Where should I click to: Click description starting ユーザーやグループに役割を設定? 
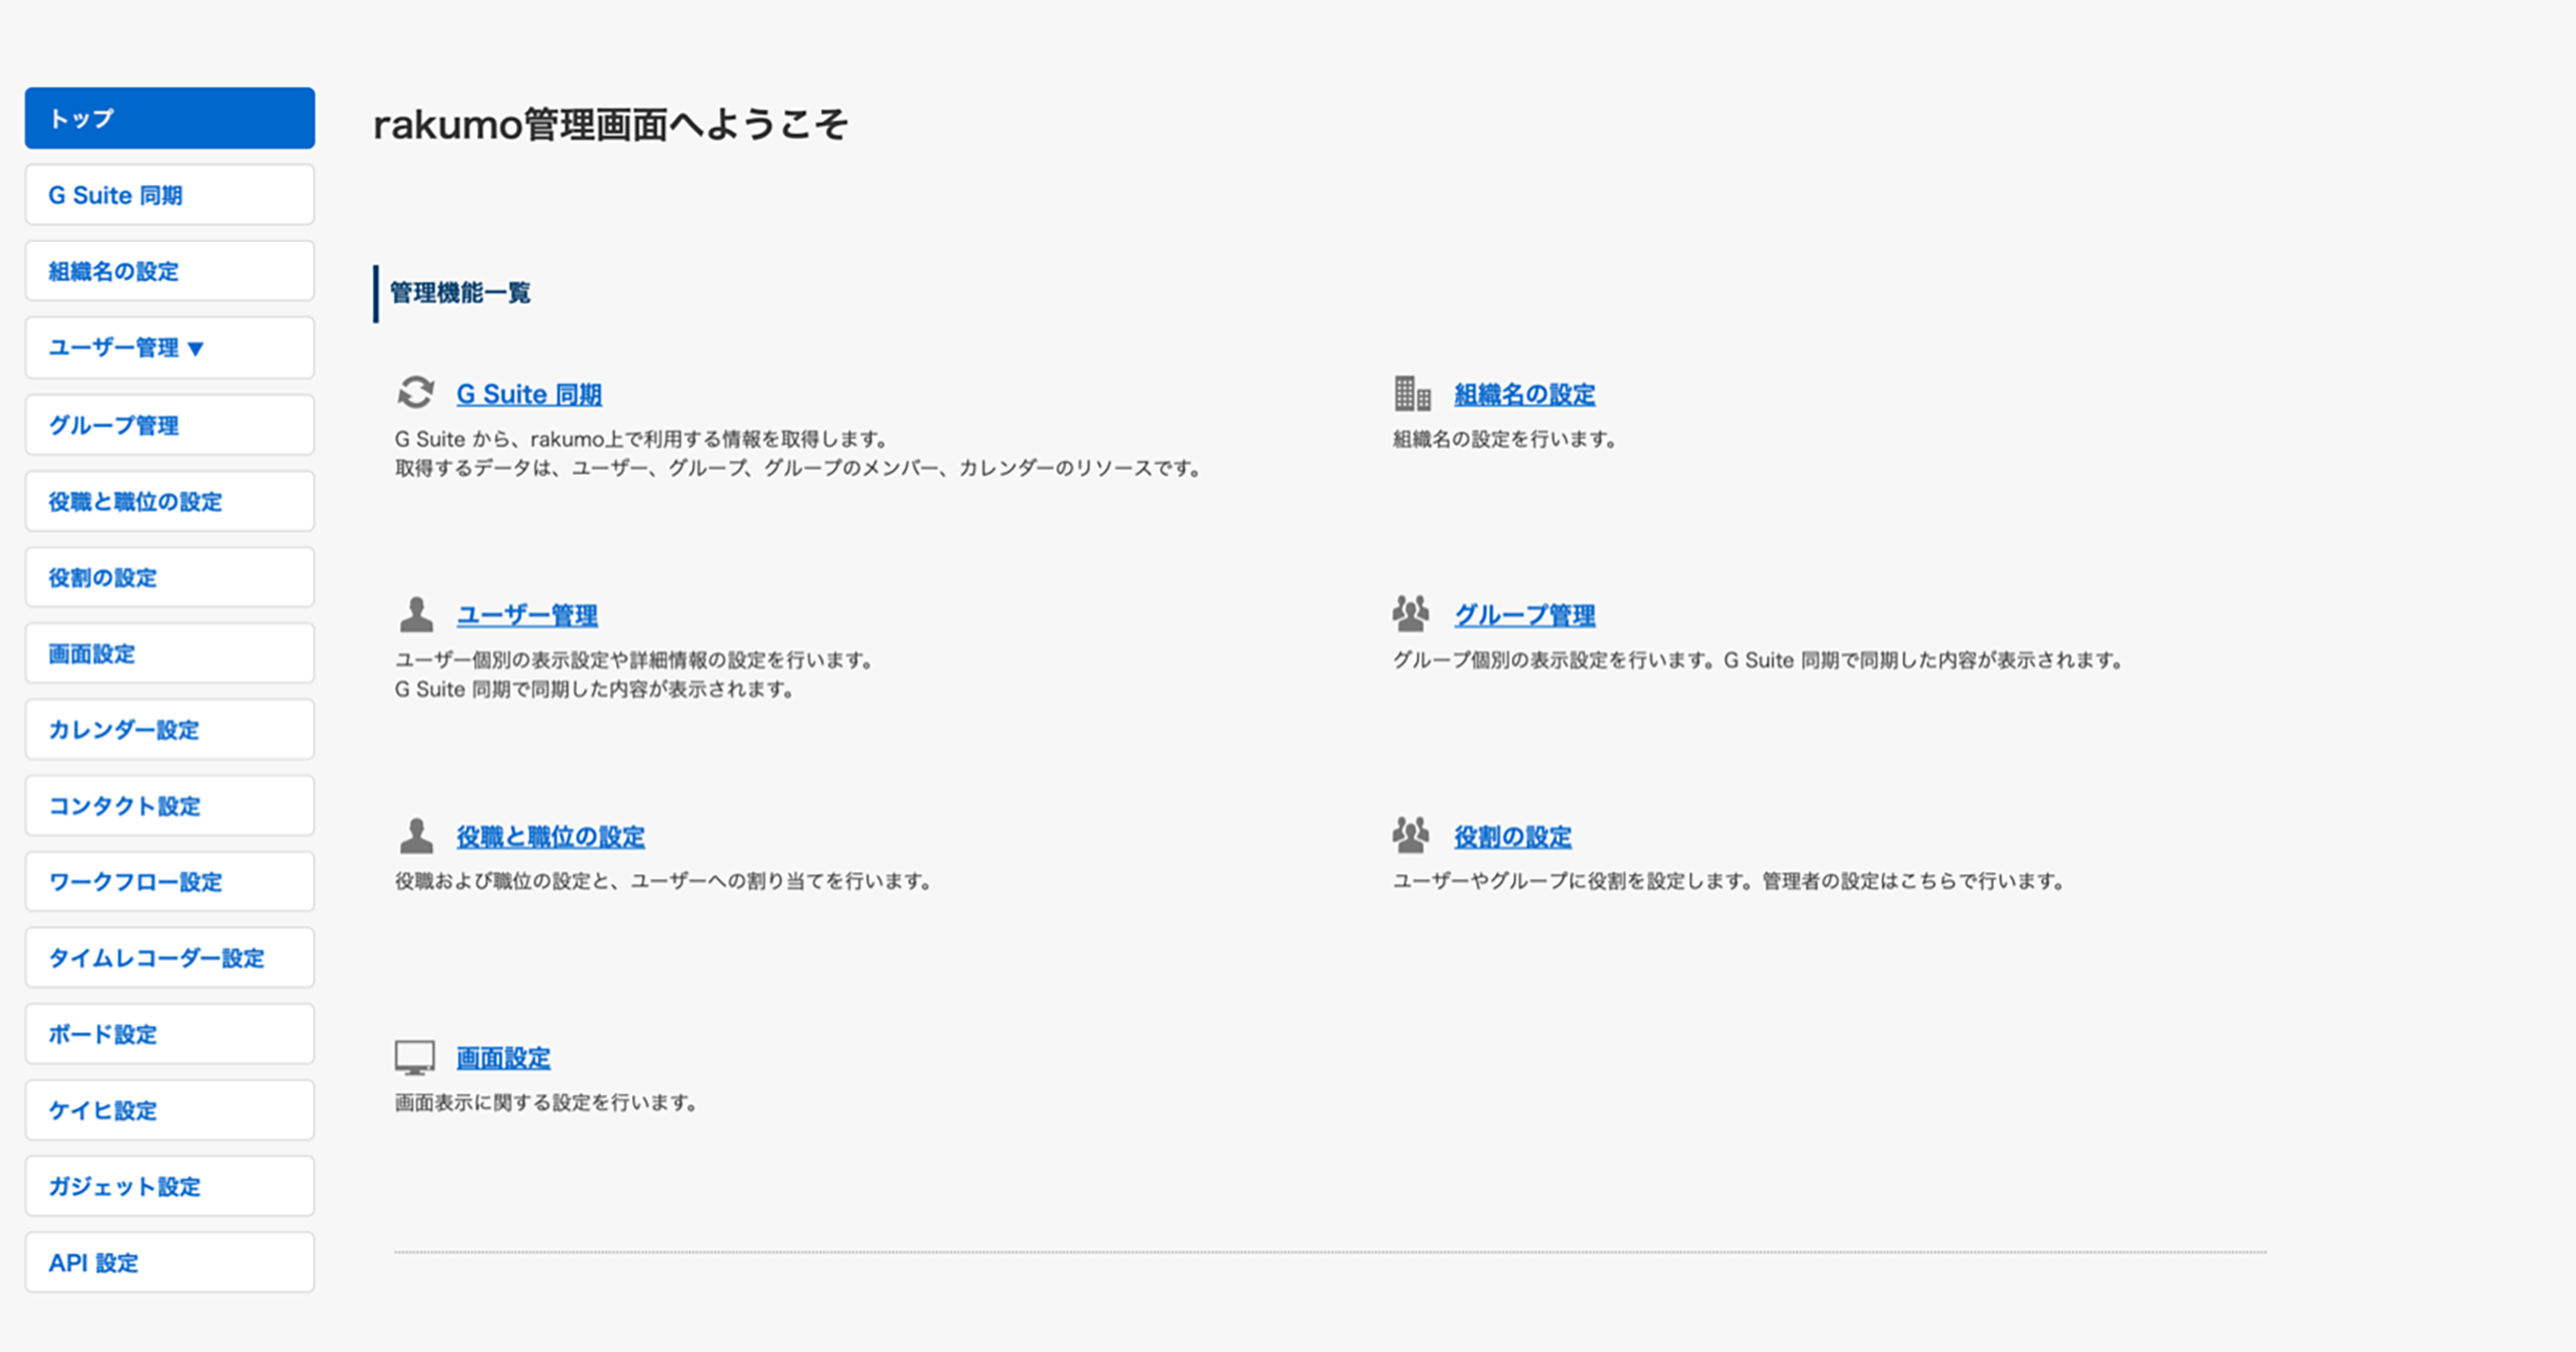[x=1729, y=881]
